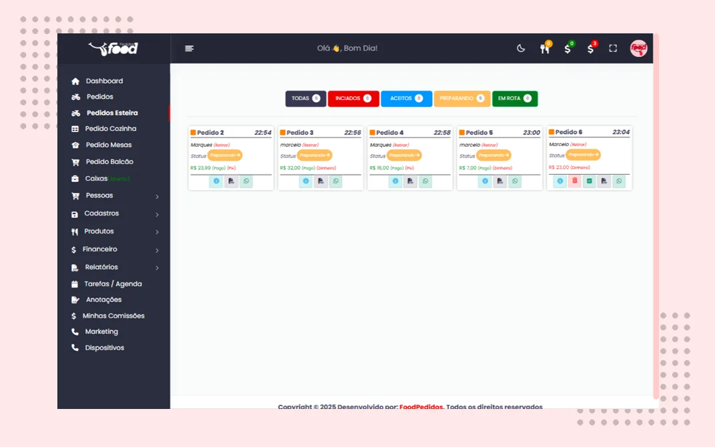Delete Pedido 6 with the trash icon
Viewport: 715px width, 447px height.
[574, 181]
